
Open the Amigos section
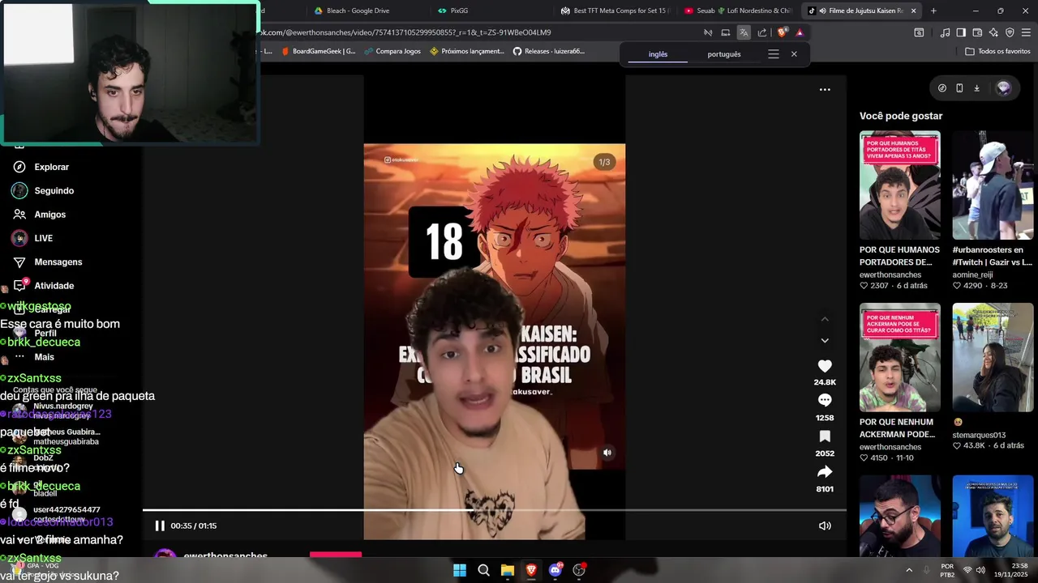click(x=40, y=215)
